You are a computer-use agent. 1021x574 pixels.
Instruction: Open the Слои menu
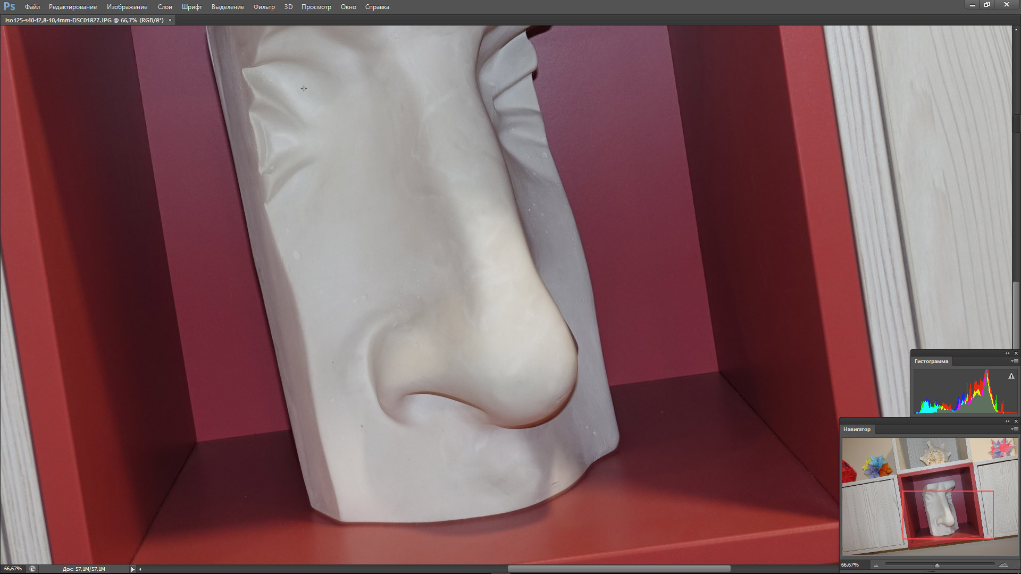(165, 7)
